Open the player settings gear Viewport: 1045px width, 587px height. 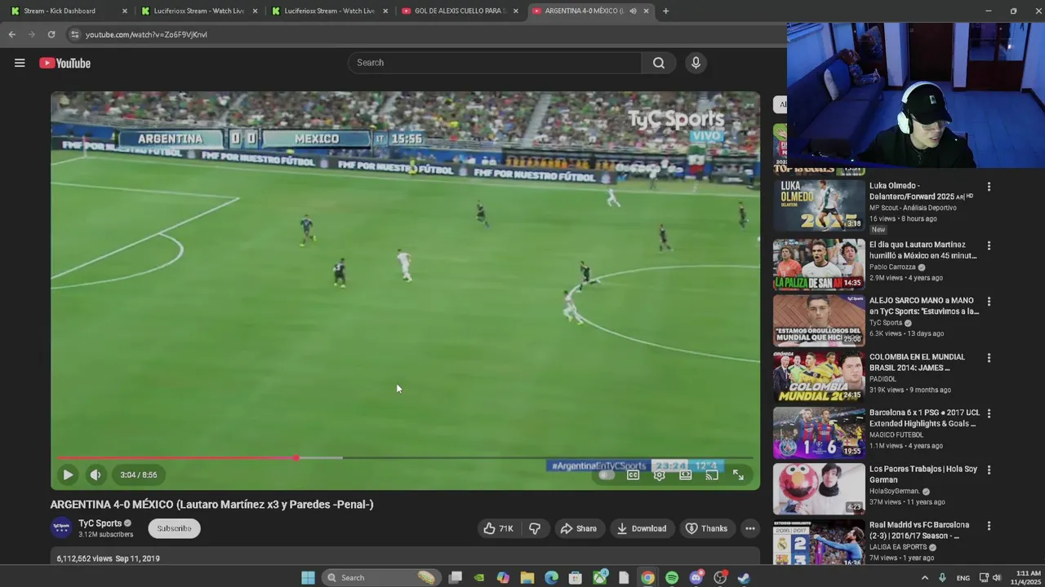(x=659, y=474)
